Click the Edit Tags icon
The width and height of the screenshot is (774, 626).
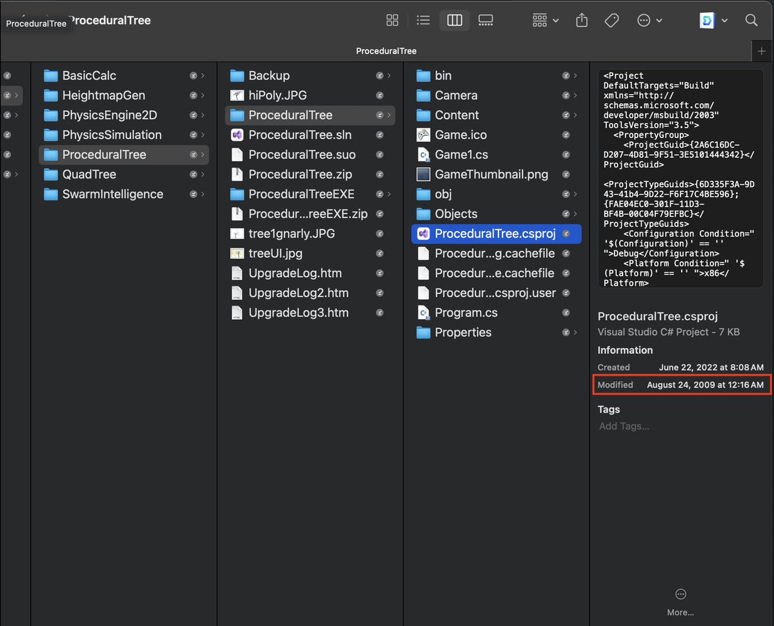pyautogui.click(x=612, y=20)
